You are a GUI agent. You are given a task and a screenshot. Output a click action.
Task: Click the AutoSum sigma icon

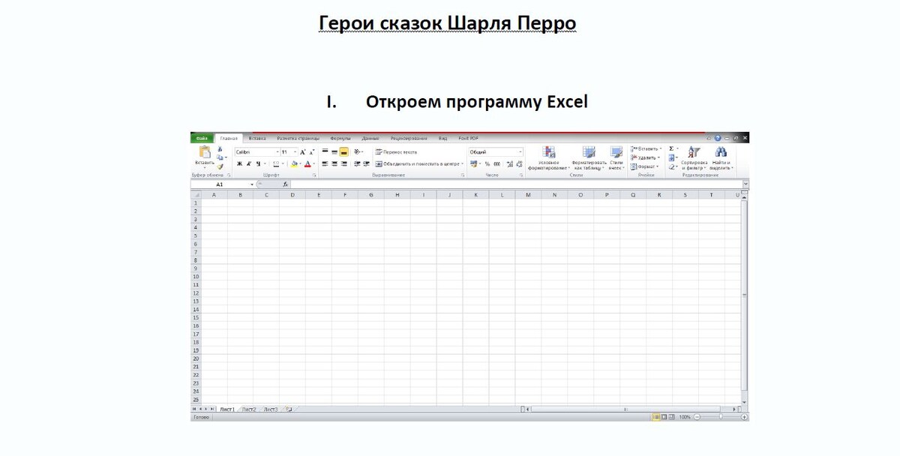pos(671,148)
